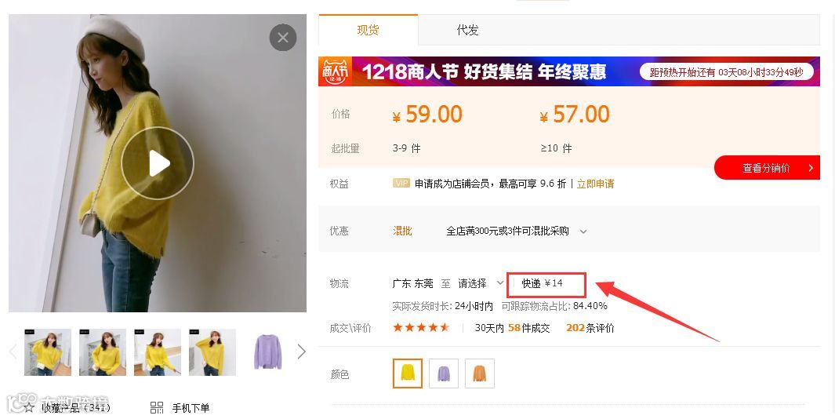
Task: Select the purple sweater thumbnail image
Action: point(267,352)
